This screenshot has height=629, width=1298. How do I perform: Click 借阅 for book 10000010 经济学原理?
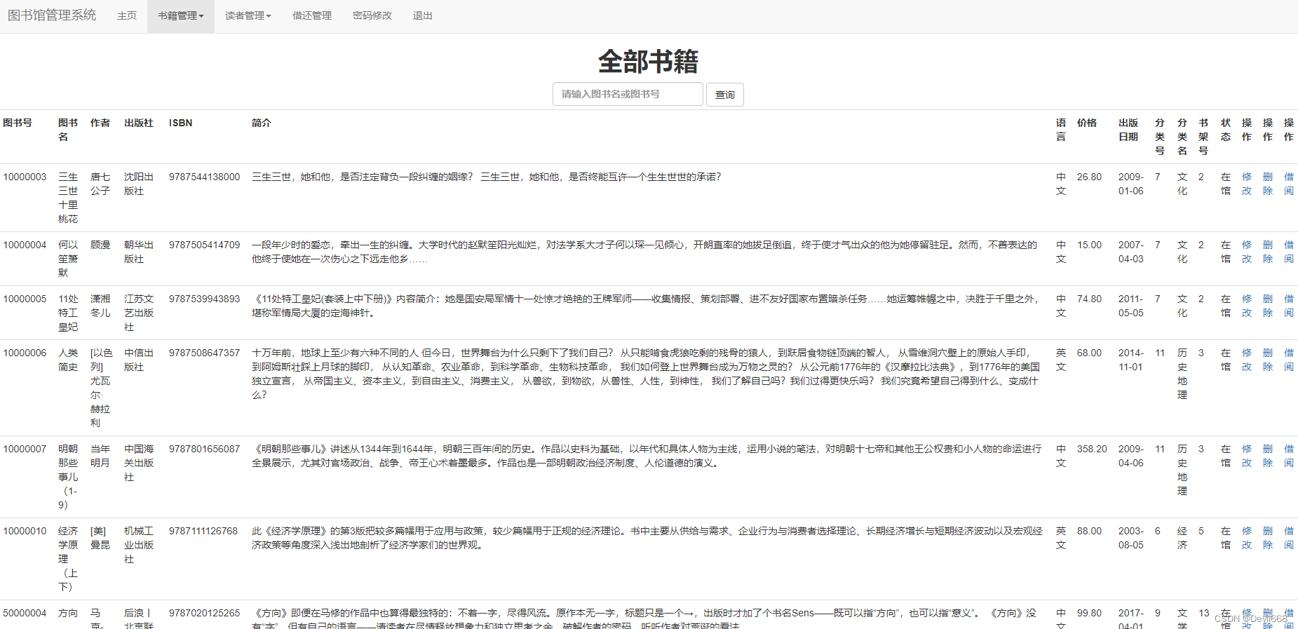coord(1289,538)
